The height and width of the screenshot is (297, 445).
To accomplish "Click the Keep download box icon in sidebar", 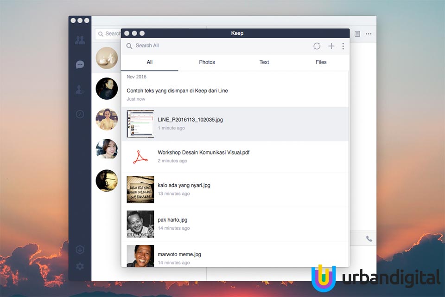I will (x=80, y=250).
